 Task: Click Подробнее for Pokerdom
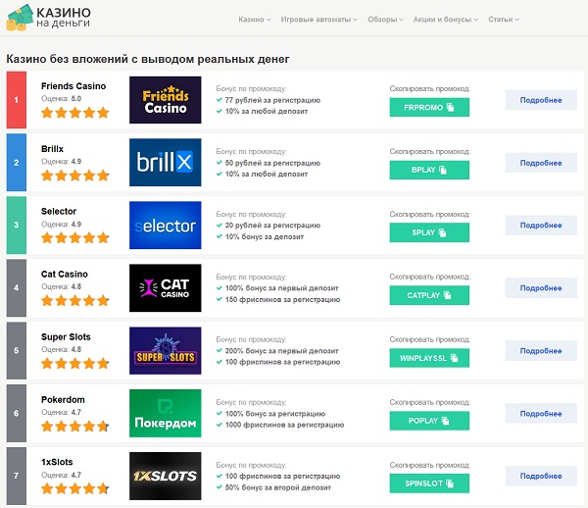[541, 414]
